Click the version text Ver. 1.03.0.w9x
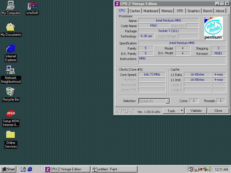231x173 pixels. (x=149, y=112)
